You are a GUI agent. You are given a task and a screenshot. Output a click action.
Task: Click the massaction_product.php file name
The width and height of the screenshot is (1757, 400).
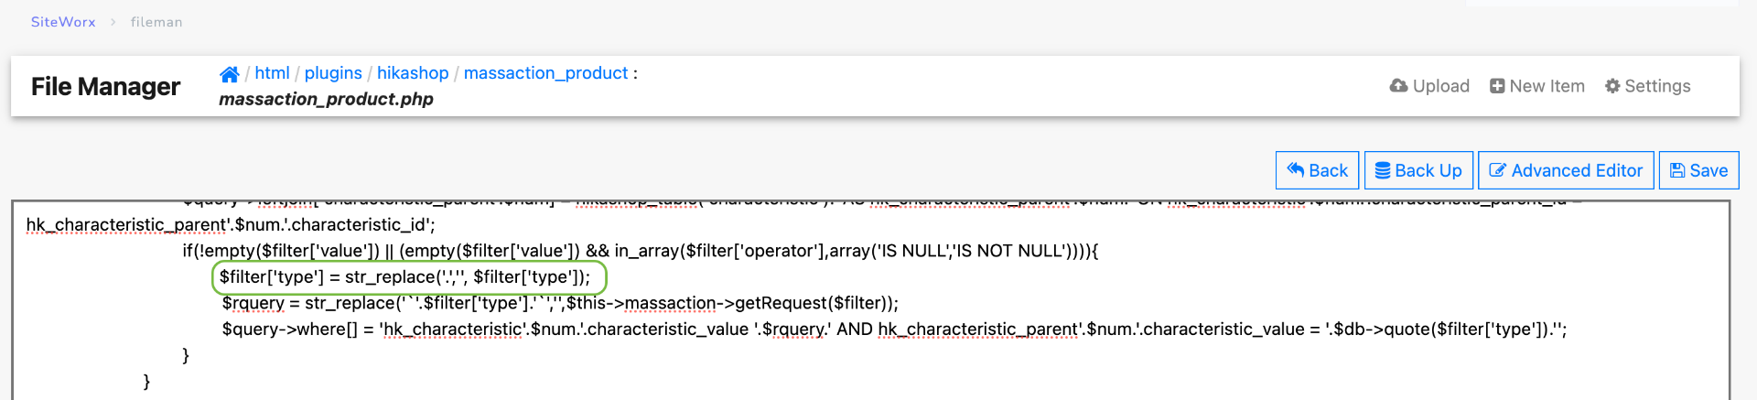coord(326,99)
